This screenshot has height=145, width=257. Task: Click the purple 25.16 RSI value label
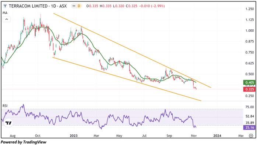pos(249,127)
